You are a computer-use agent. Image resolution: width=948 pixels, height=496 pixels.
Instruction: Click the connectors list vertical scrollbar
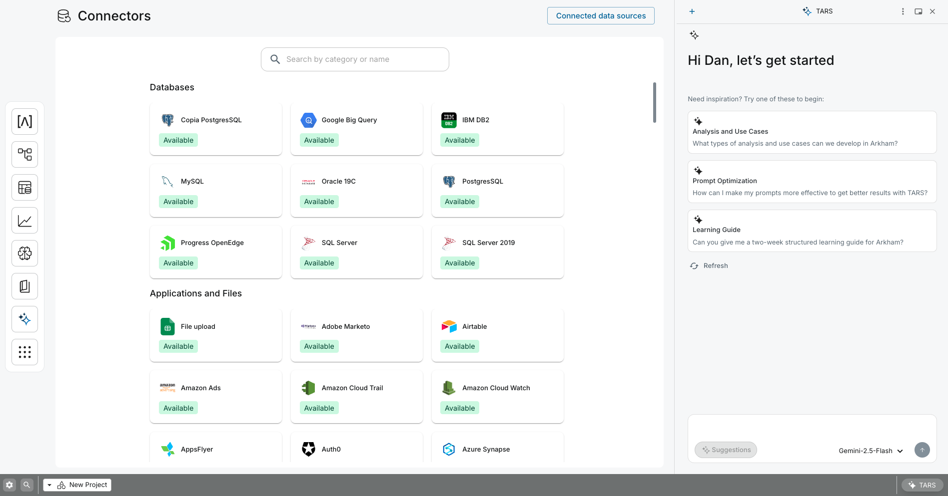point(654,102)
